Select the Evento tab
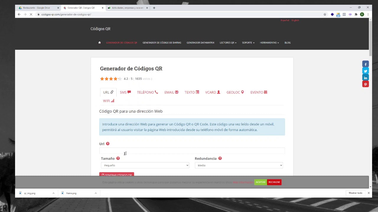The width and height of the screenshot is (378, 212). 259,92
